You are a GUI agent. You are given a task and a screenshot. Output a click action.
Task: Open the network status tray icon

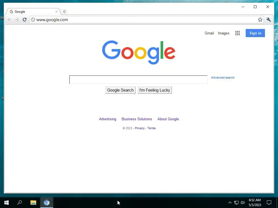236,203
